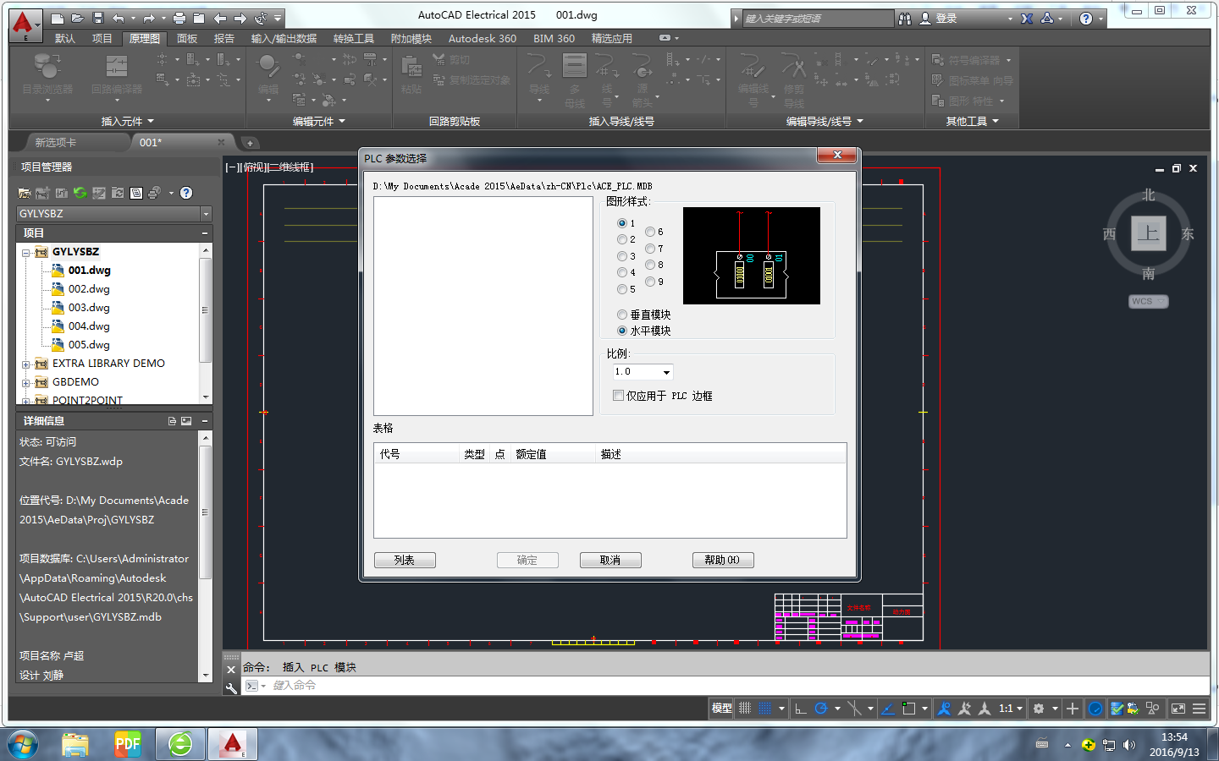Select graphics style radio button 3
This screenshot has height=761, width=1219.
[x=622, y=256]
